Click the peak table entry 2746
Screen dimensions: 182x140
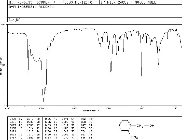(30, 119)
